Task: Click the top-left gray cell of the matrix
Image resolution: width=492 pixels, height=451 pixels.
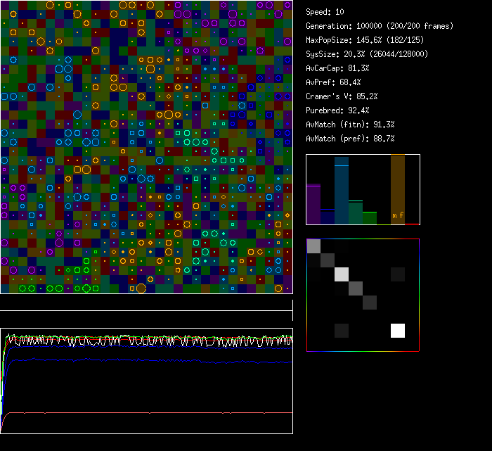Action: tap(313, 246)
